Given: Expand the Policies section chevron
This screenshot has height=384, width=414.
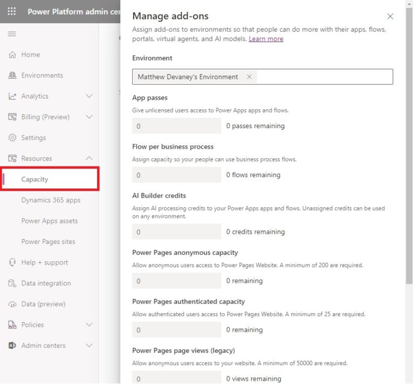Looking at the screenshot, I should pos(89,325).
